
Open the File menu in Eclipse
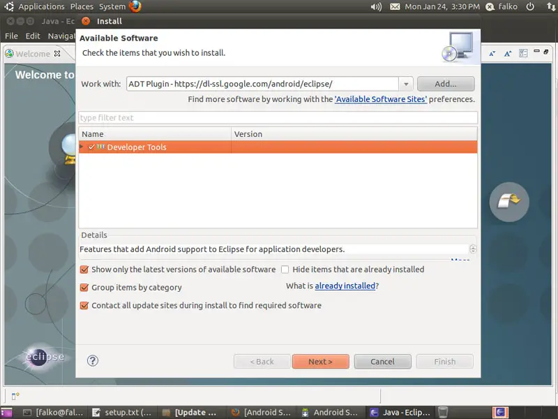(11, 36)
